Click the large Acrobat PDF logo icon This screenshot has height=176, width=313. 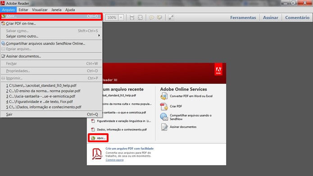pyautogui.click(x=97, y=154)
